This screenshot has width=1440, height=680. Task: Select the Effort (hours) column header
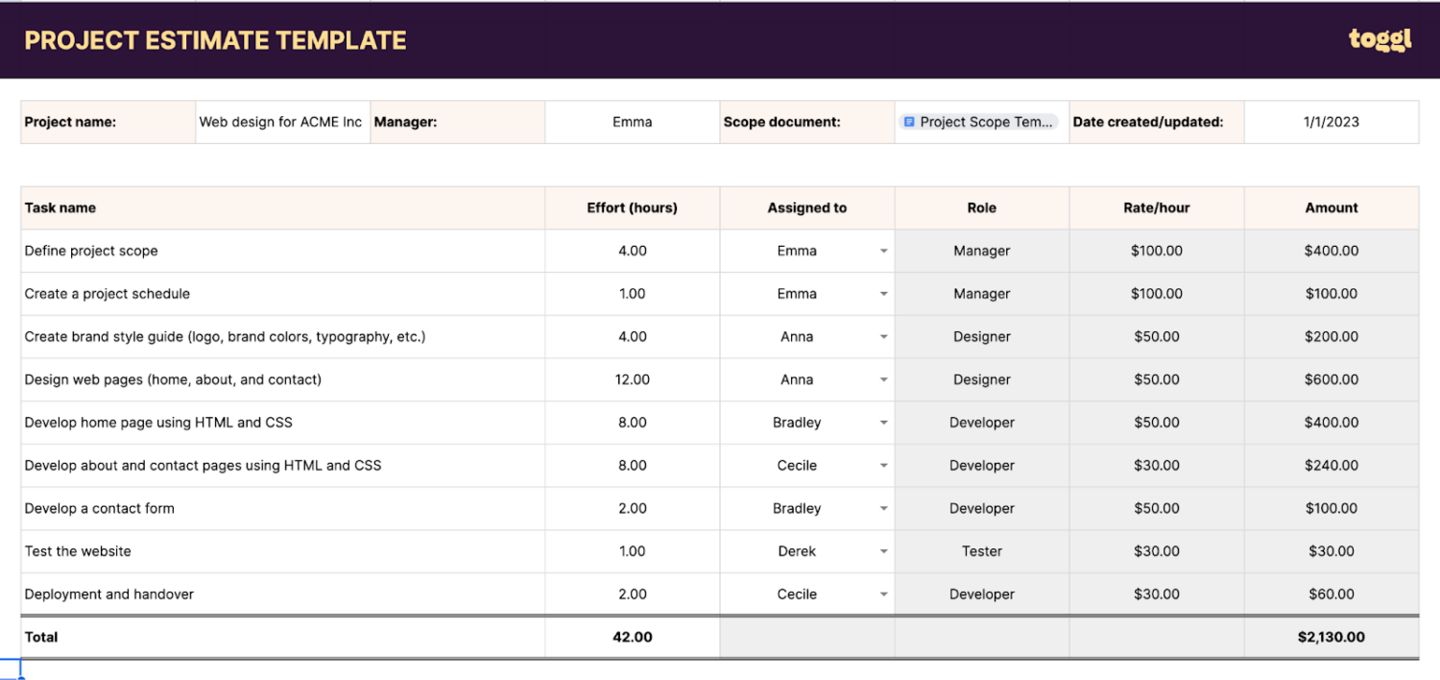tap(632, 207)
